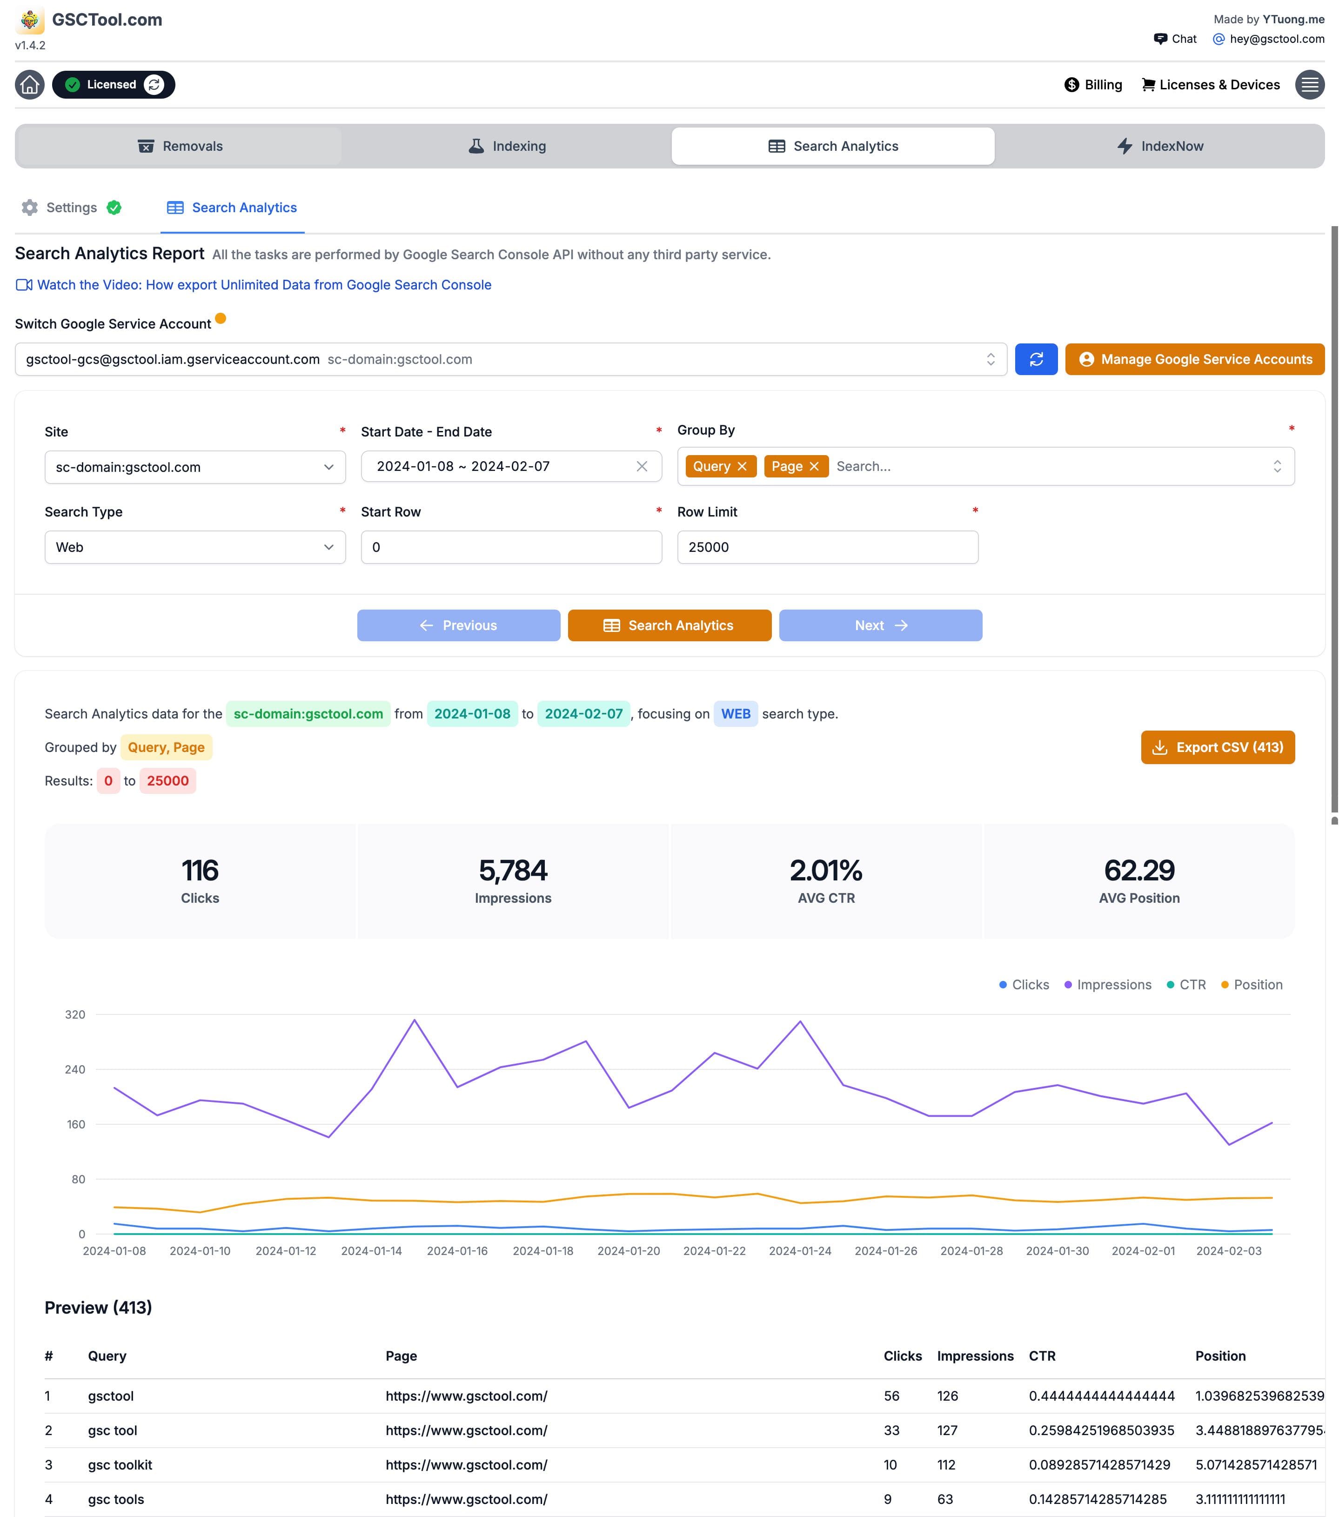
Task: Click the 'gsc toolkit' query cell
Action: [x=120, y=1465]
